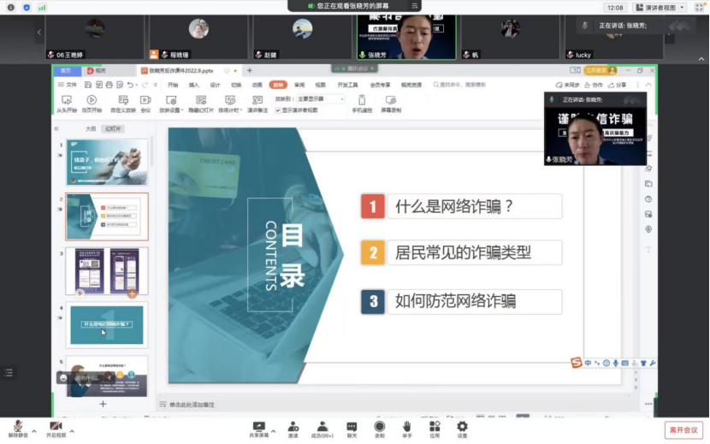Select slide 3 thumbnail in panel

(x=107, y=271)
